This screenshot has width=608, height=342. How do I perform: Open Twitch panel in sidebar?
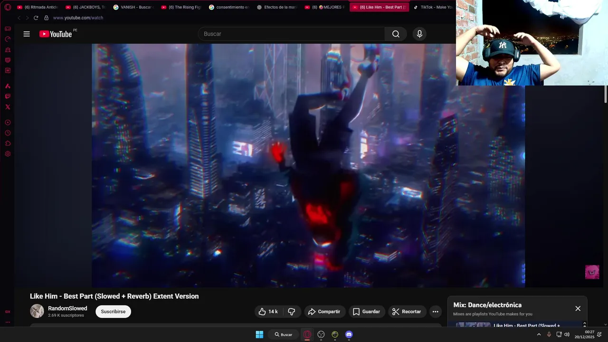(x=8, y=96)
